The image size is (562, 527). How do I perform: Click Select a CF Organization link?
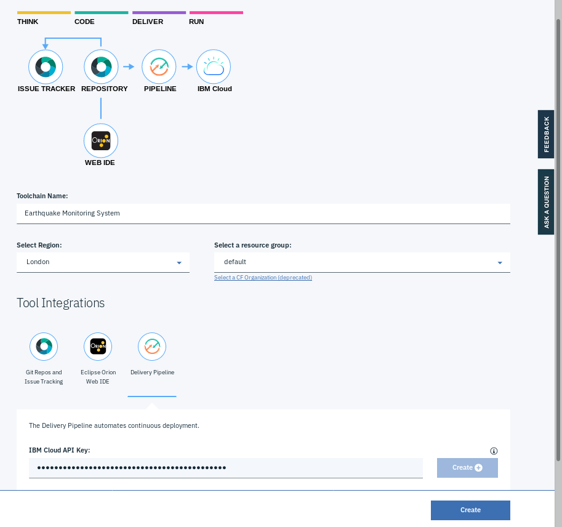[263, 278]
